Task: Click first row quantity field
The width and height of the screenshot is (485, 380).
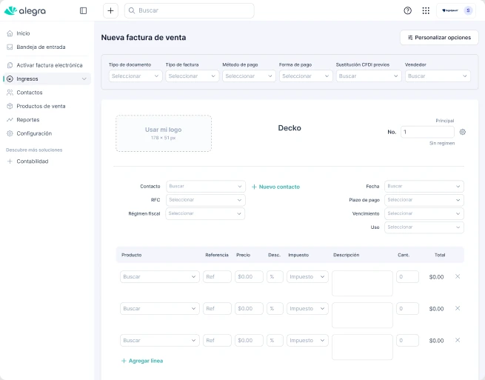Action: tap(408, 276)
